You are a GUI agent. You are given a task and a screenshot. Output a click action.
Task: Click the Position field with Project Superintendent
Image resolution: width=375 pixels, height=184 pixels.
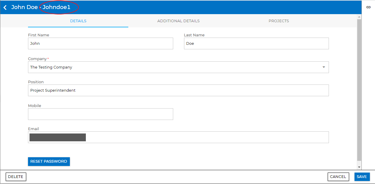point(178,90)
